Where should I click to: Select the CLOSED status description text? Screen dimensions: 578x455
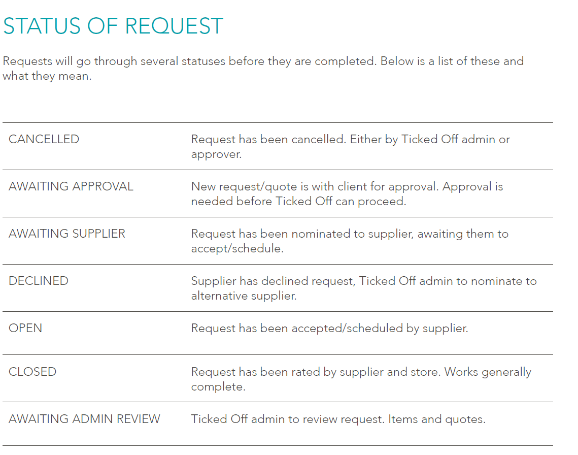pyautogui.click(x=361, y=379)
